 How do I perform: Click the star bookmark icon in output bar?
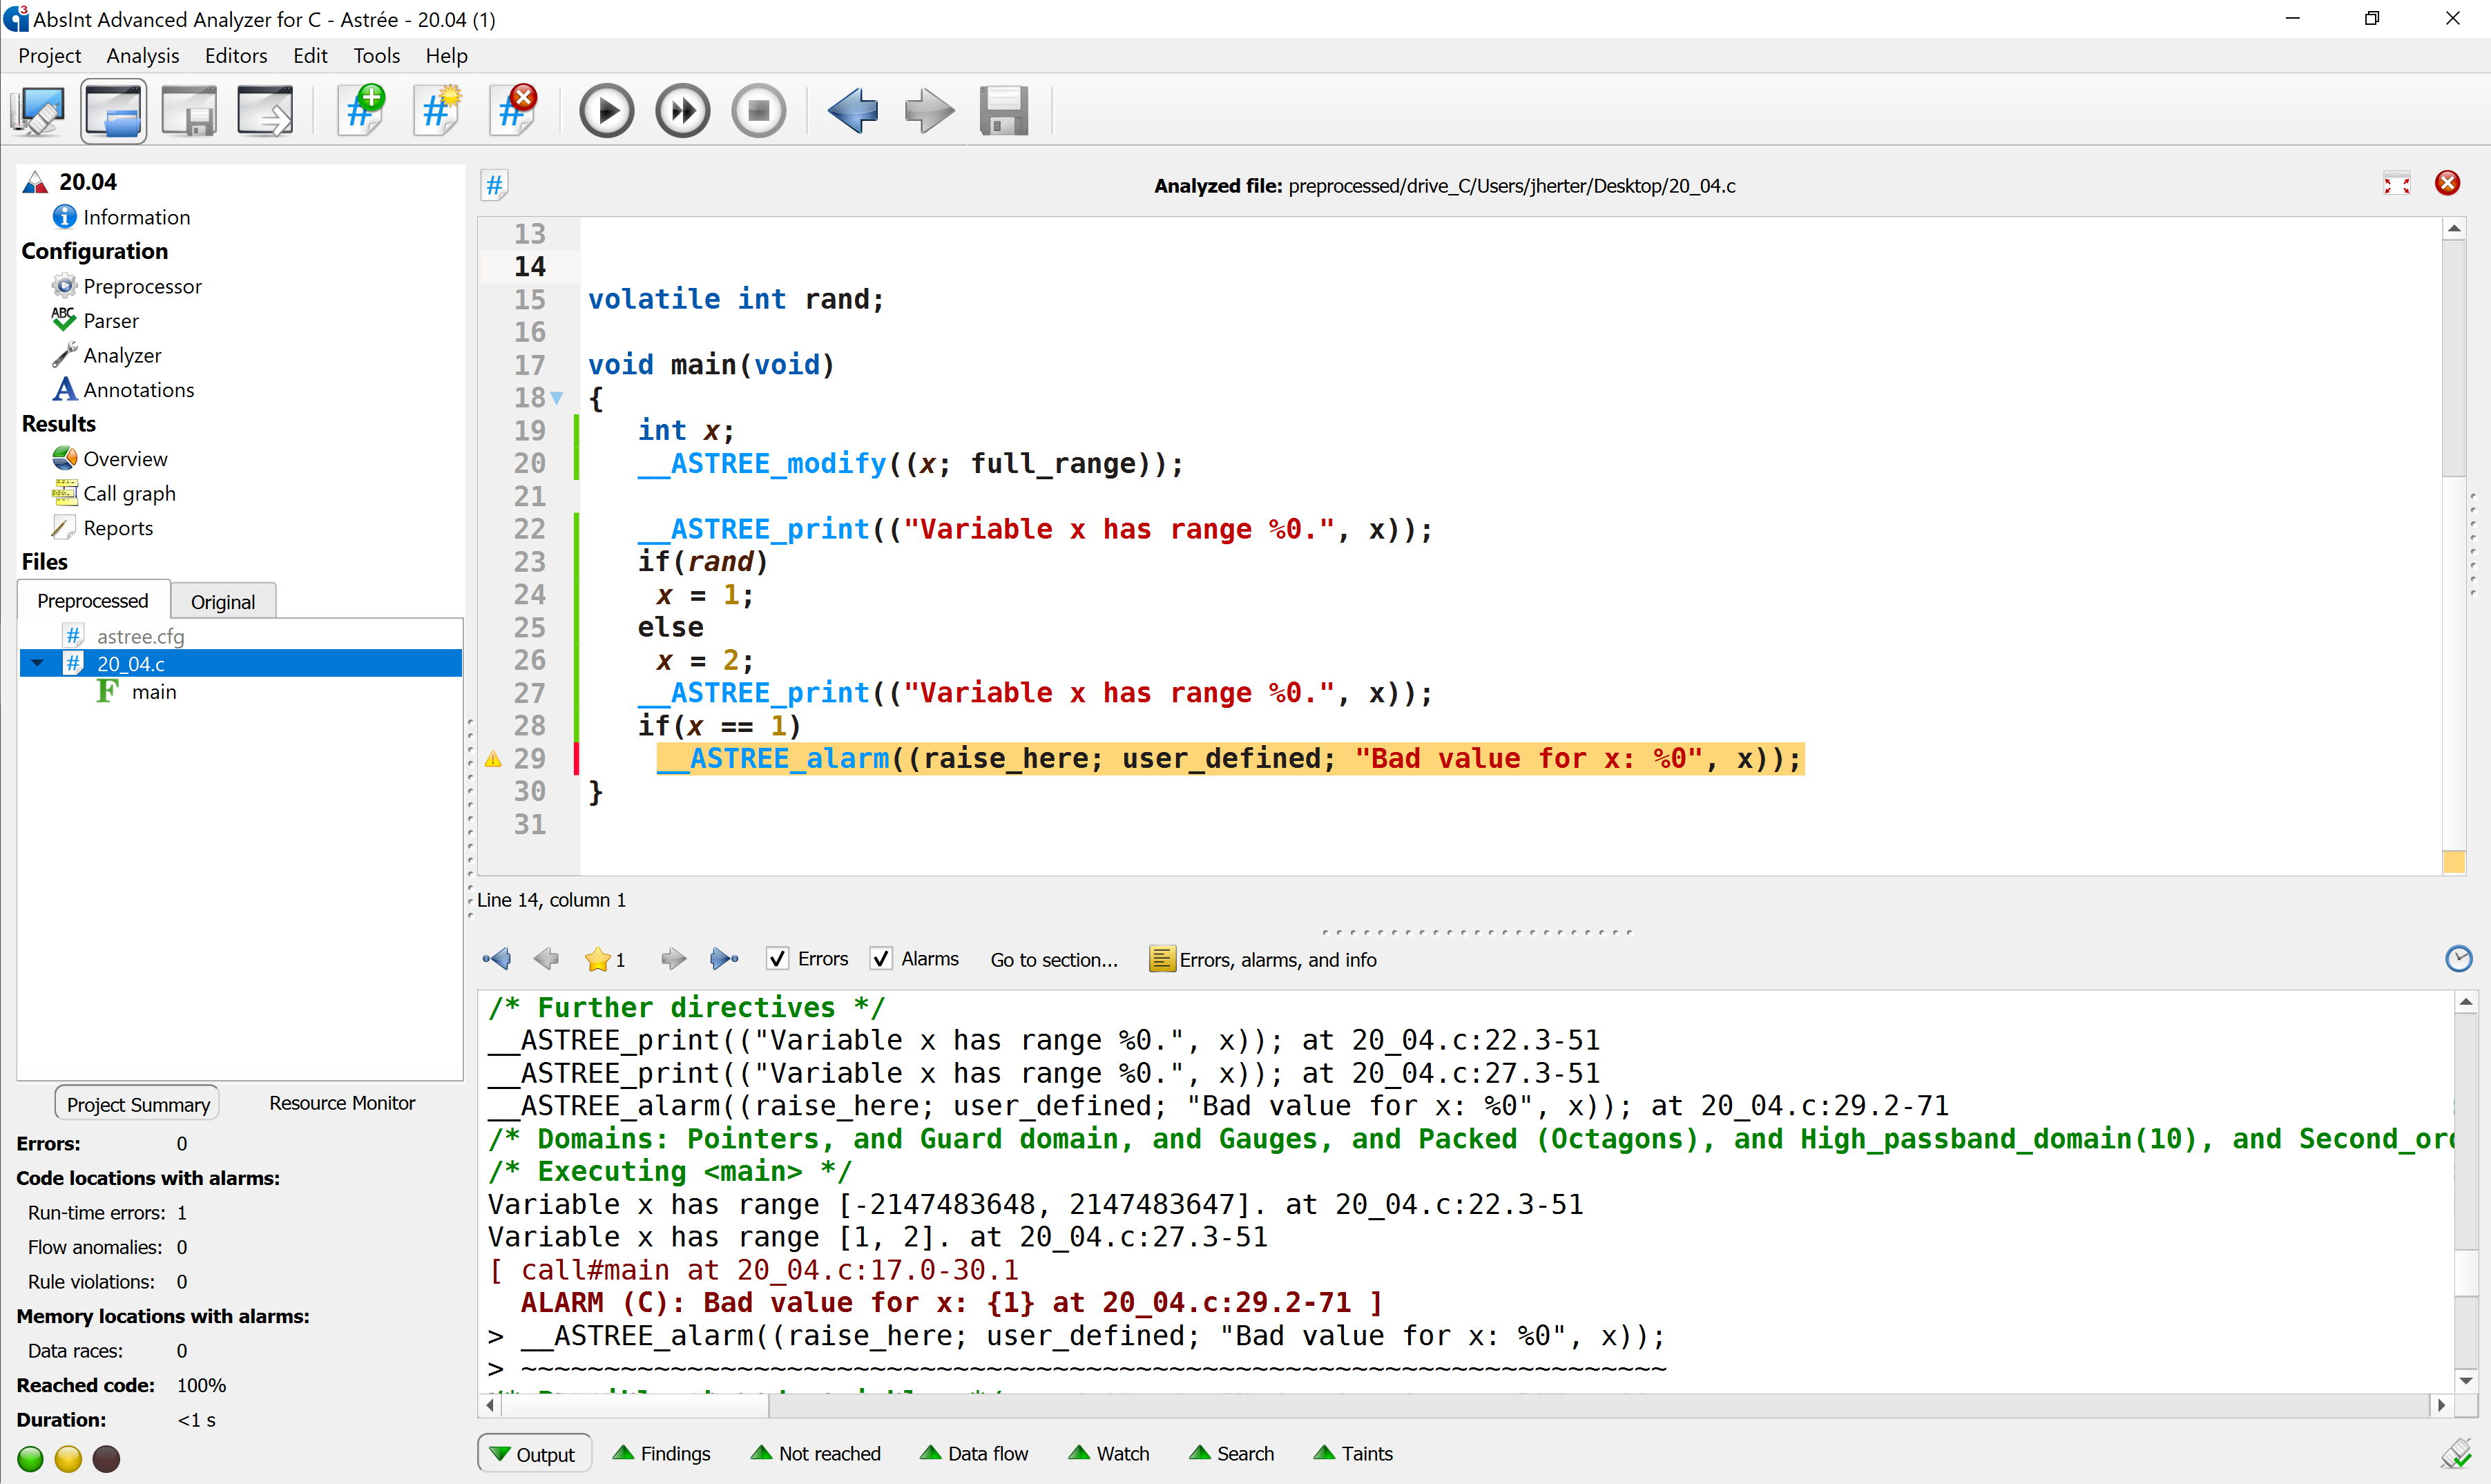[598, 960]
